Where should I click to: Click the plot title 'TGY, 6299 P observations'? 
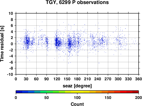click(77, 2)
